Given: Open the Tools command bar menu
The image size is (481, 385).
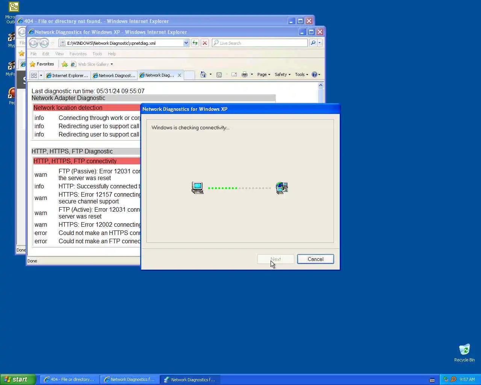Looking at the screenshot, I should click(301, 74).
